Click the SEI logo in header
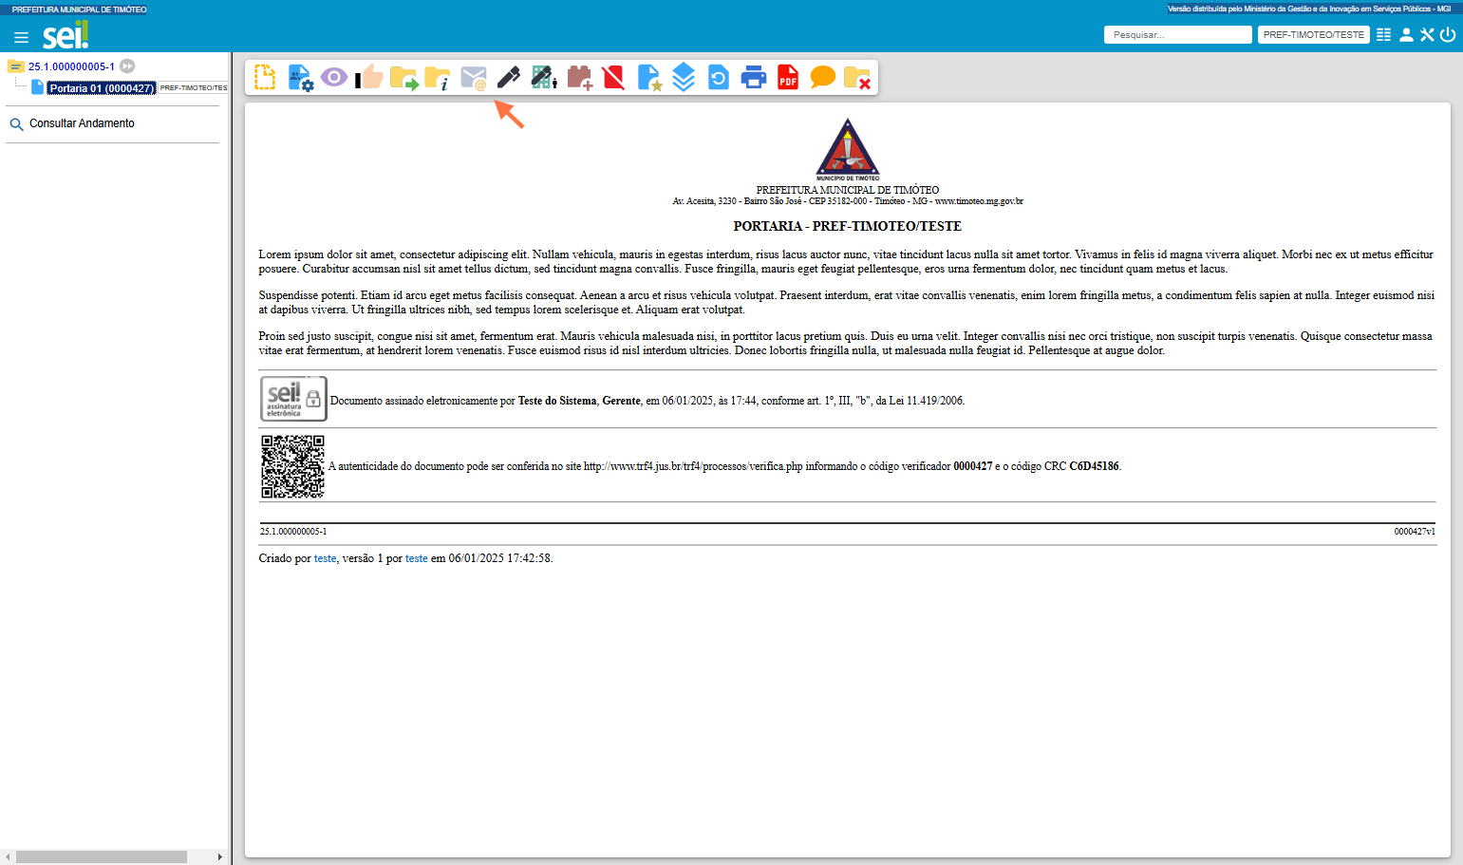Image resolution: width=1463 pixels, height=865 pixels. (x=66, y=35)
